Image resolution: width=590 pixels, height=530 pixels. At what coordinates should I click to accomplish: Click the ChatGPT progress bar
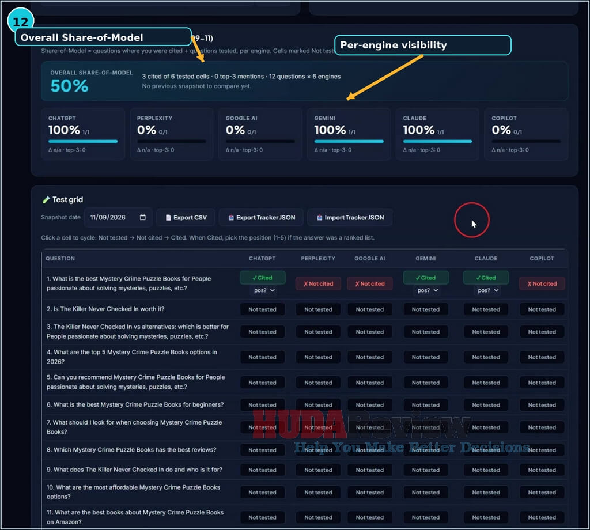(x=83, y=142)
